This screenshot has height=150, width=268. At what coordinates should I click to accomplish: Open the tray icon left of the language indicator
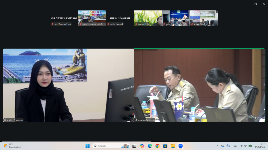228,146
